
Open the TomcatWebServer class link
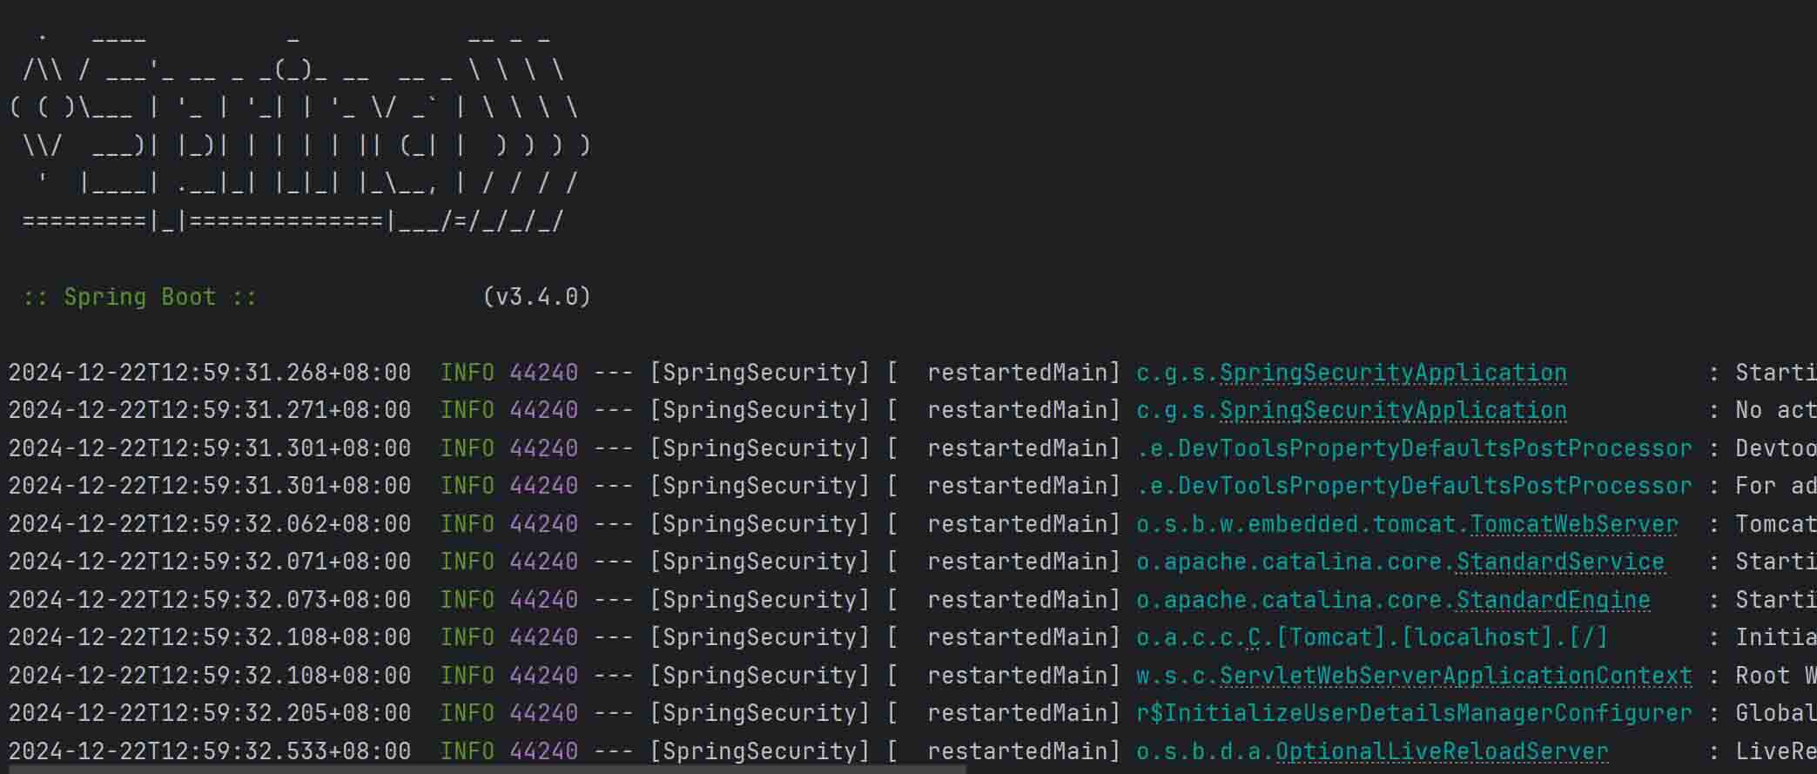tap(1573, 524)
